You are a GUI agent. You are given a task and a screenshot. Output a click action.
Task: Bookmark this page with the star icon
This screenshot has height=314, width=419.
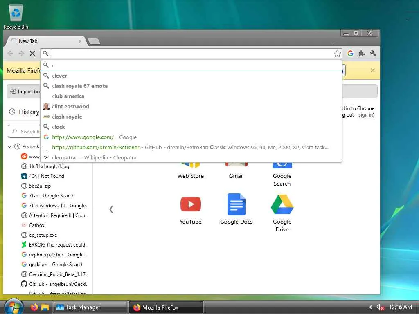[x=337, y=54]
